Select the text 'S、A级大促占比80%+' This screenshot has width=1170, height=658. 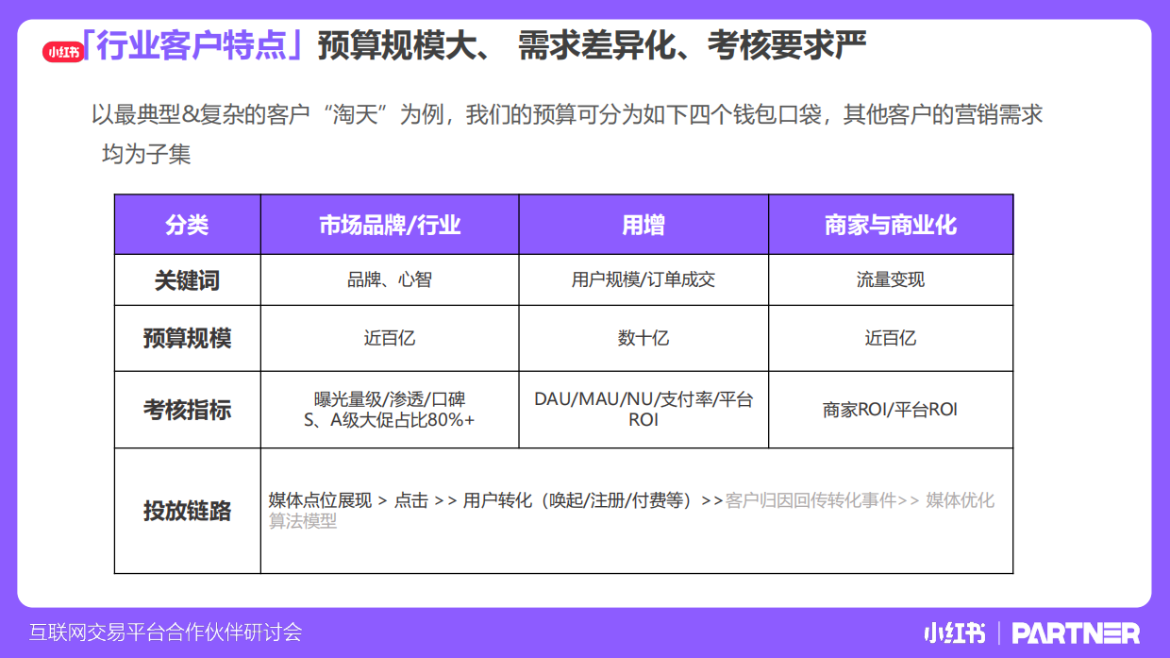click(x=390, y=420)
